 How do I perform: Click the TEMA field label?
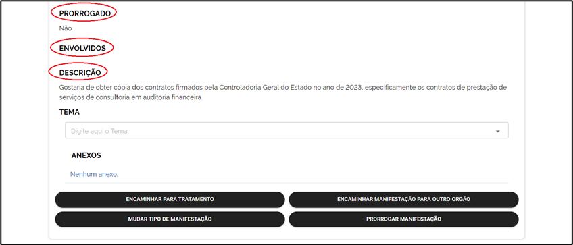click(70, 113)
